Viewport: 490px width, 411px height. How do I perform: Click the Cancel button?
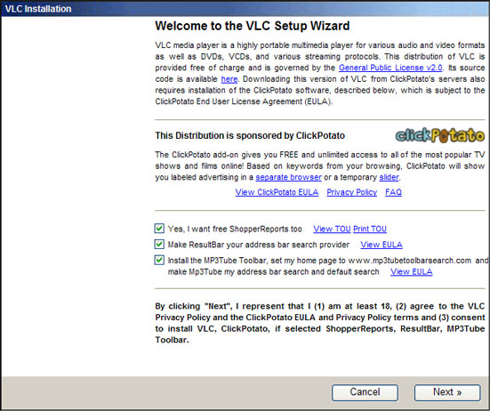coord(365,392)
